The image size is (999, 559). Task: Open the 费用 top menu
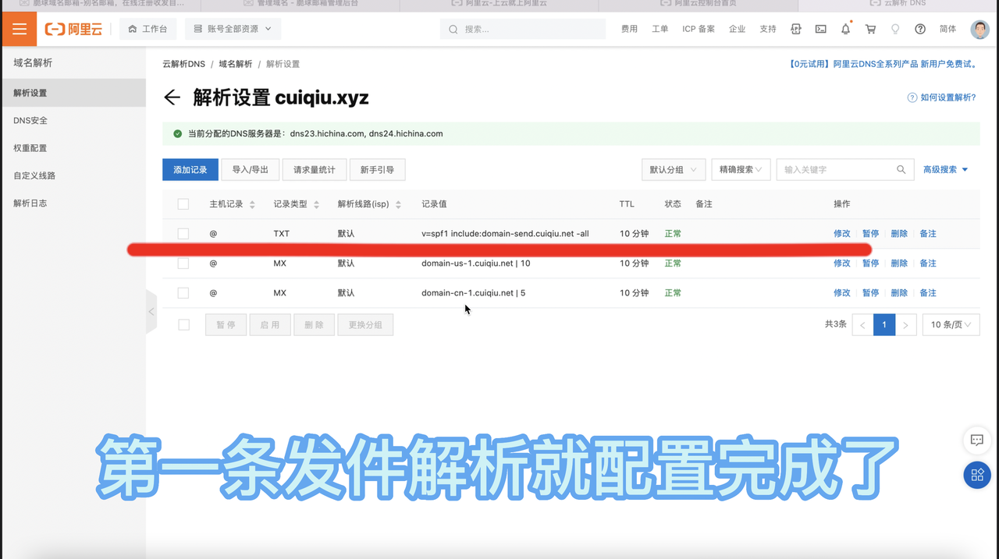(x=629, y=29)
